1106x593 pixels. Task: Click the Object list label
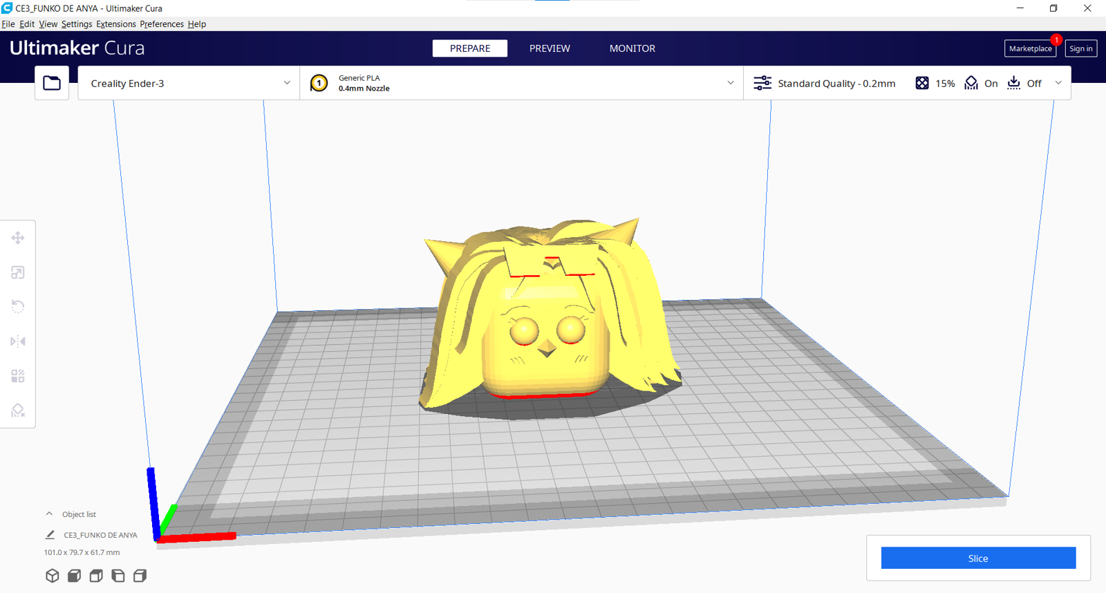tap(79, 514)
